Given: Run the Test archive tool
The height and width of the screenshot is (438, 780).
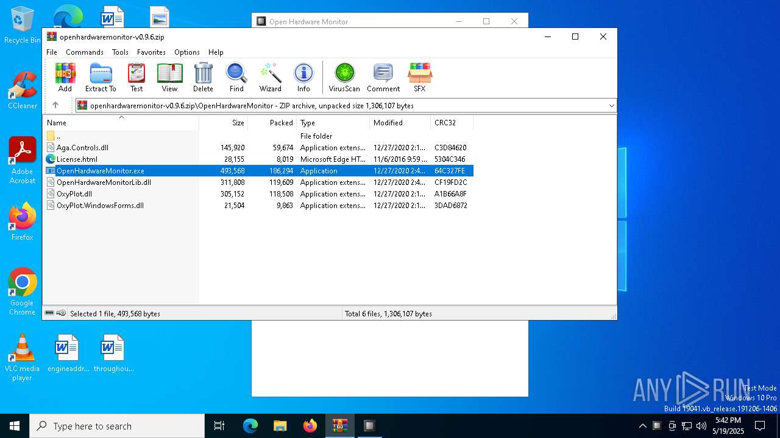Looking at the screenshot, I should pyautogui.click(x=136, y=77).
